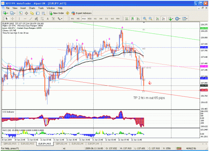Viewport: 209px width, 151px height.
Task: Select the text 'A' drawing tool
Action: (x=47, y=19)
